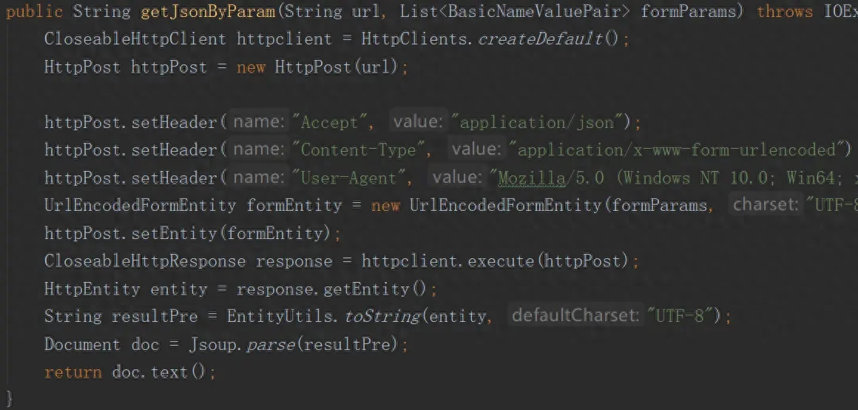Click the 'charset:' parameter hint
The image size is (858, 410).
[x=766, y=205]
